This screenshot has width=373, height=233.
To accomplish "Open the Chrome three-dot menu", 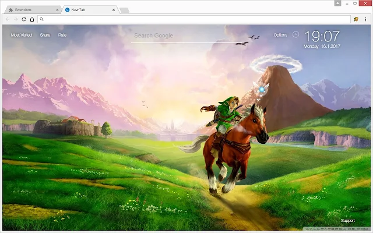I will pos(365,19).
